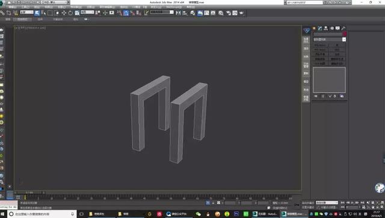Expand the reference coordinate system dropdown

coord(87,12)
